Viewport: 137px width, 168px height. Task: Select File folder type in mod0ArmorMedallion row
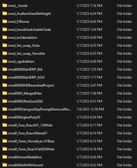[125, 157]
